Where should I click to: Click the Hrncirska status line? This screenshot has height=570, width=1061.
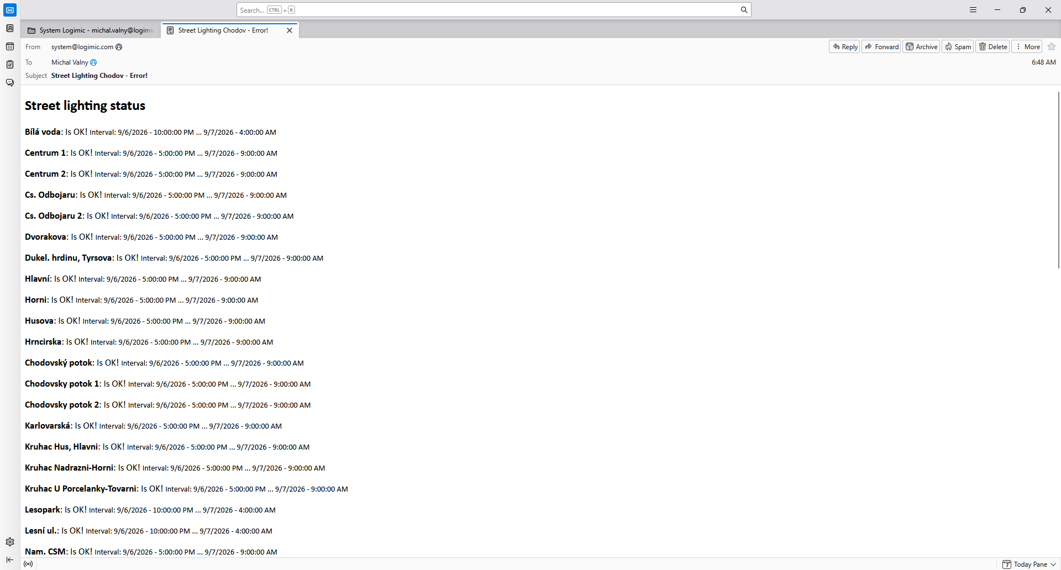(x=149, y=342)
